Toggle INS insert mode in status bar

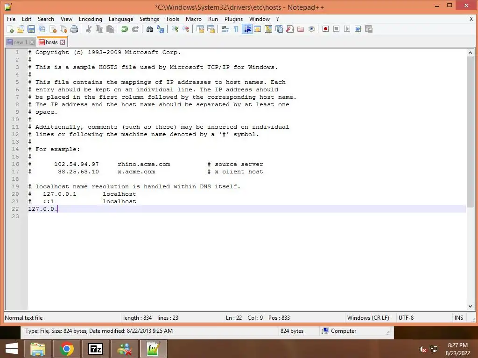pyautogui.click(x=459, y=318)
